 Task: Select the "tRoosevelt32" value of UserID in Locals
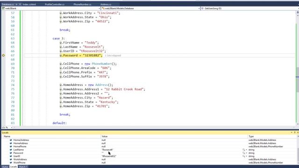click(109, 156)
